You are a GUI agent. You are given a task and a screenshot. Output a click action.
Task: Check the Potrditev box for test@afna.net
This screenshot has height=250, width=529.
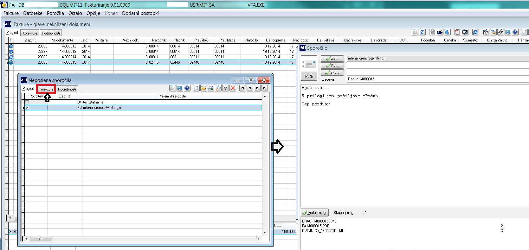pyautogui.click(x=27, y=102)
